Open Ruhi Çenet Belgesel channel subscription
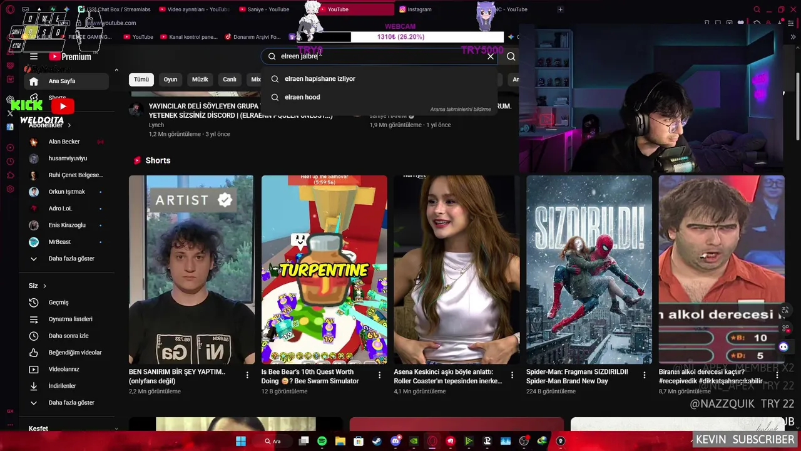 point(66,175)
